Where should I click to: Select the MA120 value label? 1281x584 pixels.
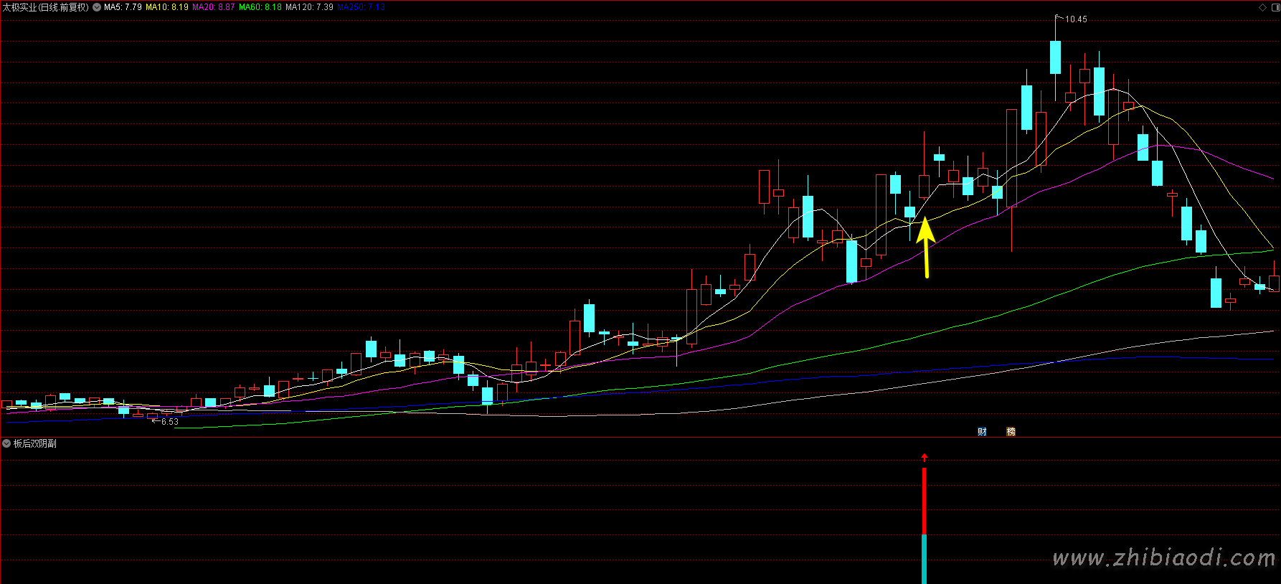coord(309,7)
